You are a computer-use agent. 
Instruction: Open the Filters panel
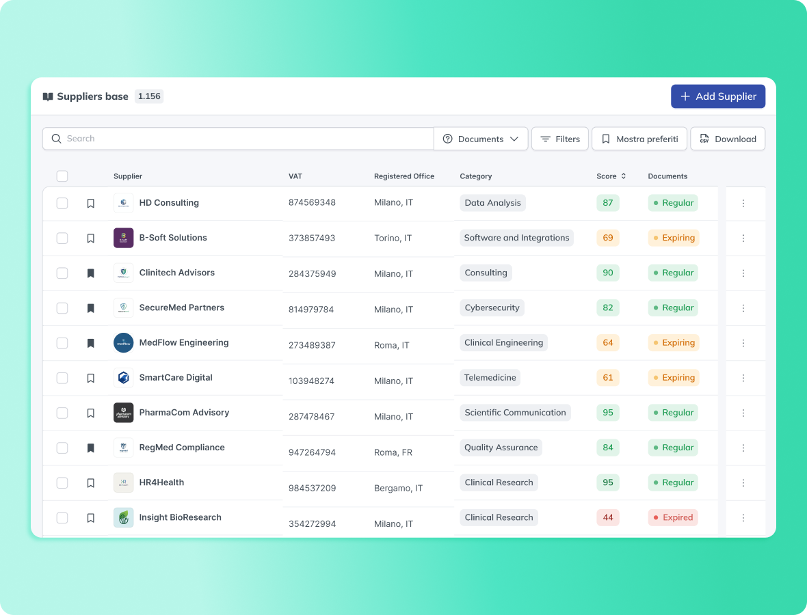pyautogui.click(x=560, y=139)
